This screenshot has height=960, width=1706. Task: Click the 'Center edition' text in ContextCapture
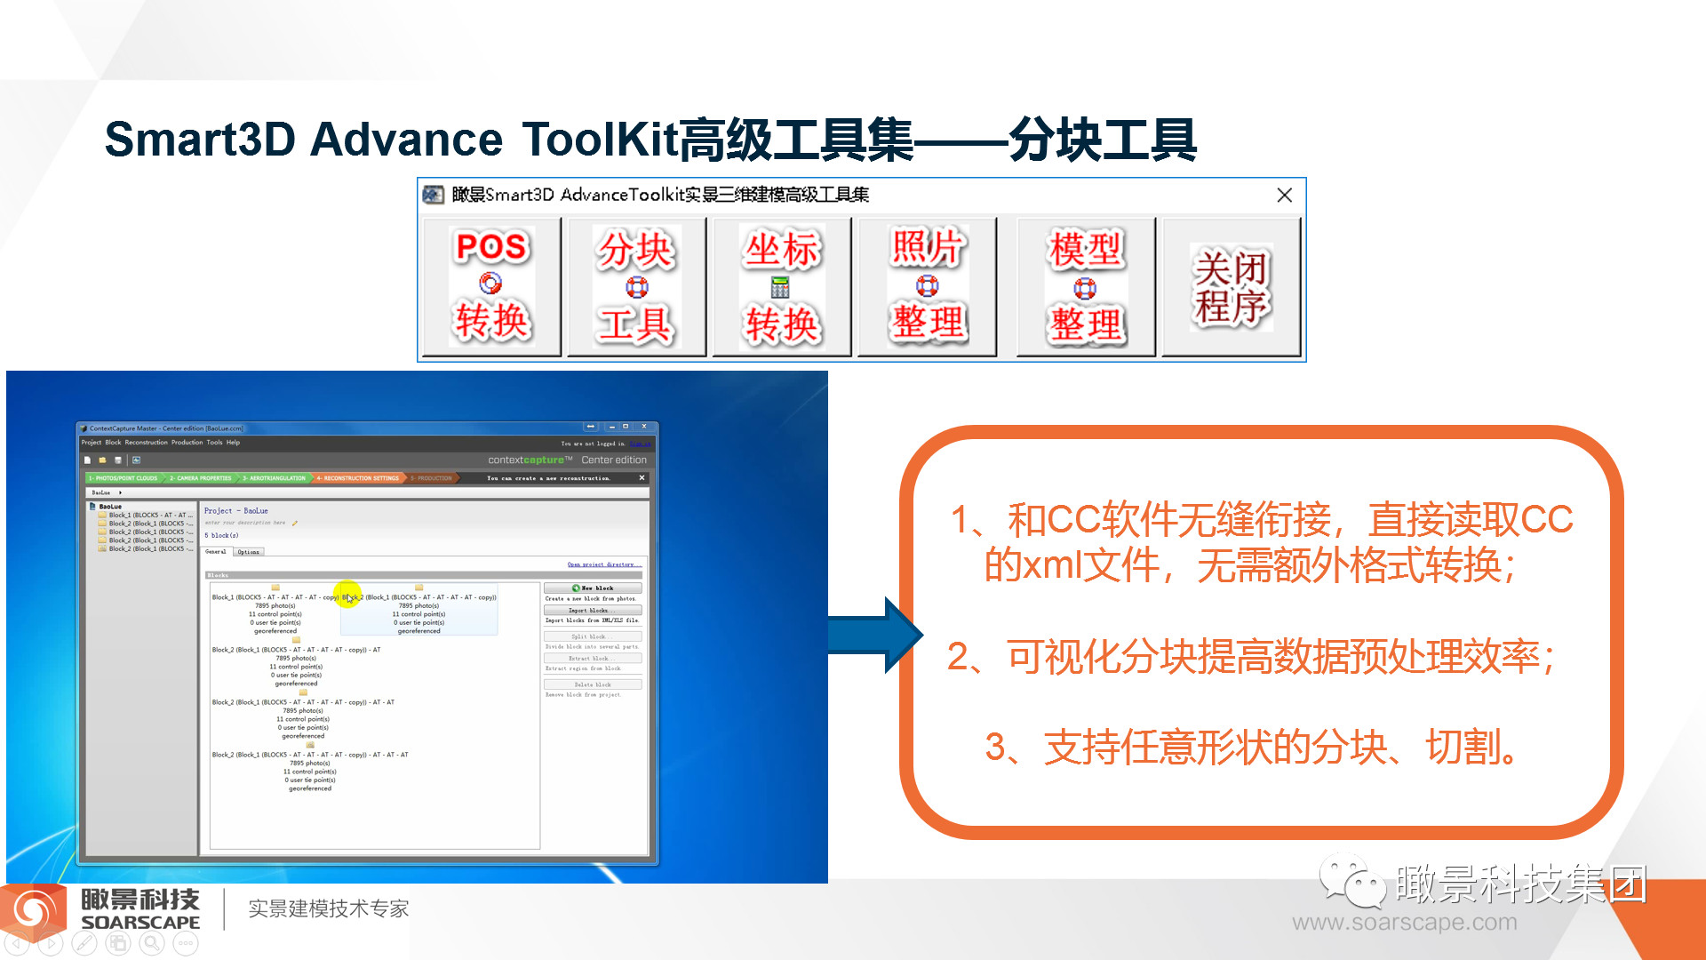click(x=614, y=460)
